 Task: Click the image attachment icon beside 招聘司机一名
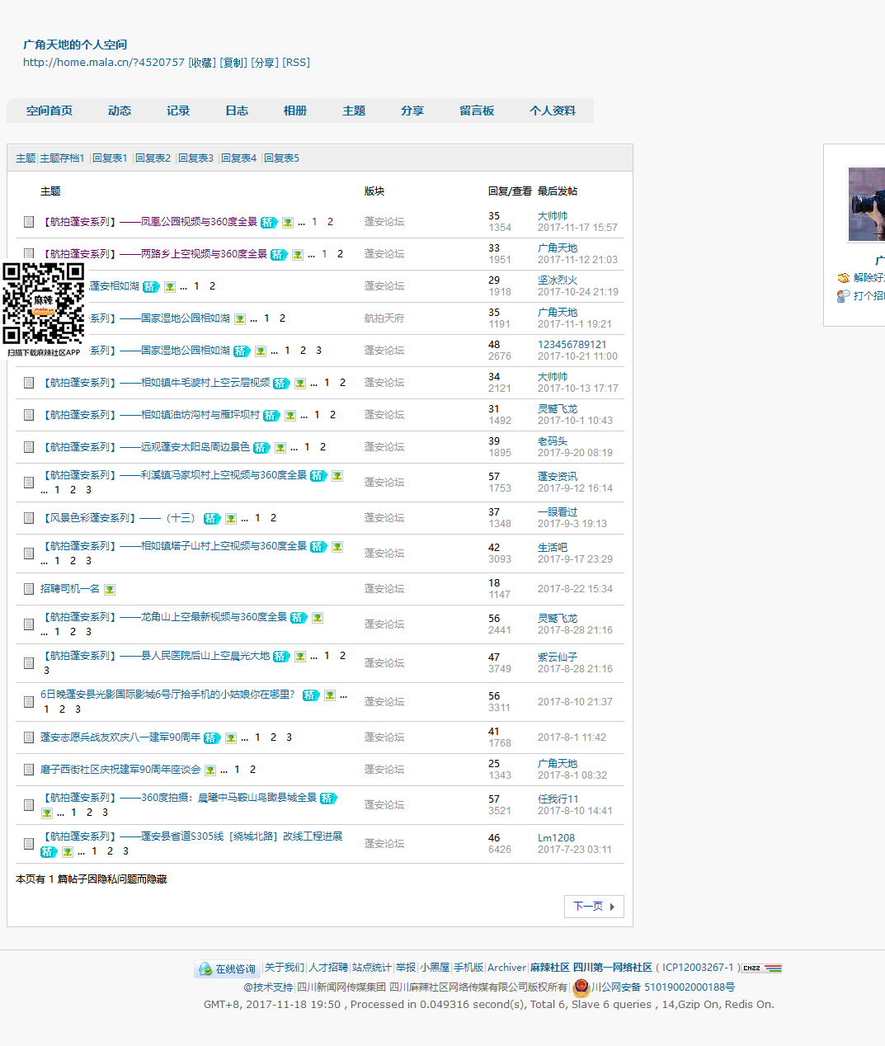[x=110, y=590]
